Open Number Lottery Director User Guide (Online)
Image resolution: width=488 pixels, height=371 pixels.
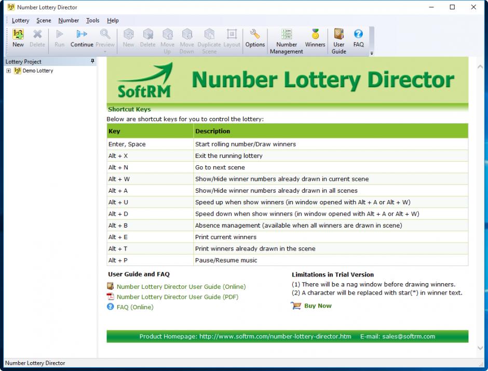181,287
